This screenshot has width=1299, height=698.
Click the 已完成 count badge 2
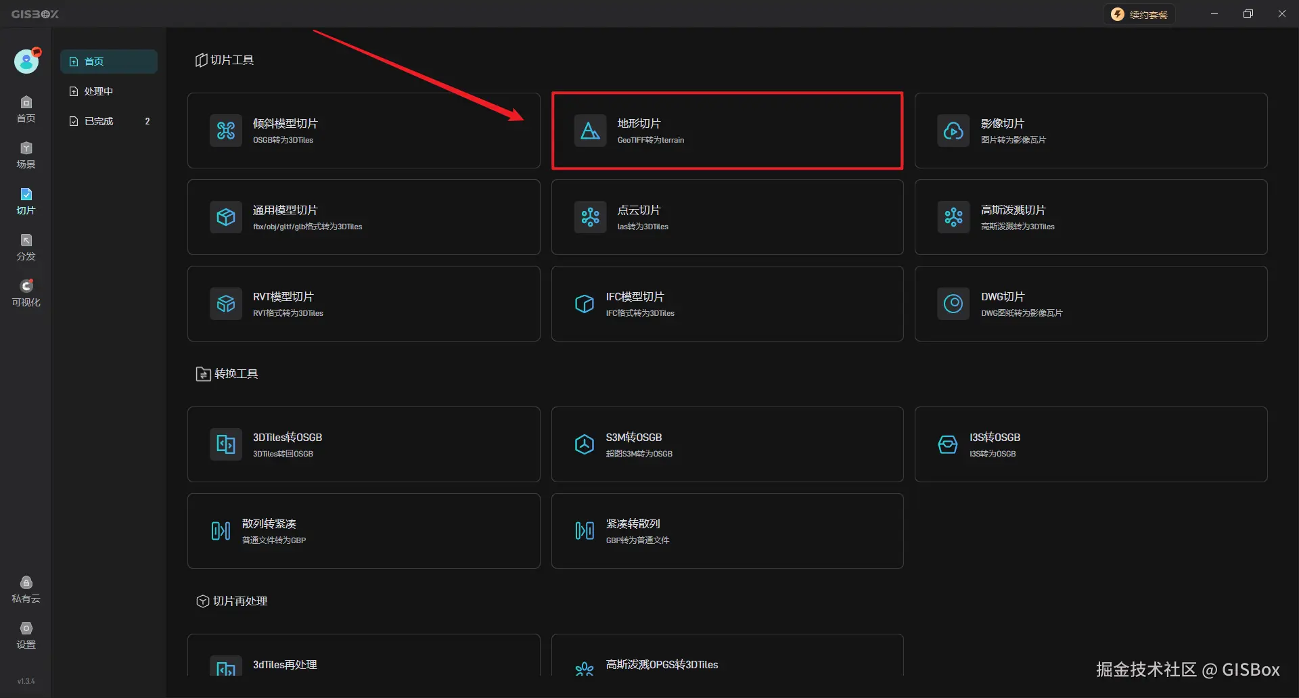pyautogui.click(x=147, y=121)
